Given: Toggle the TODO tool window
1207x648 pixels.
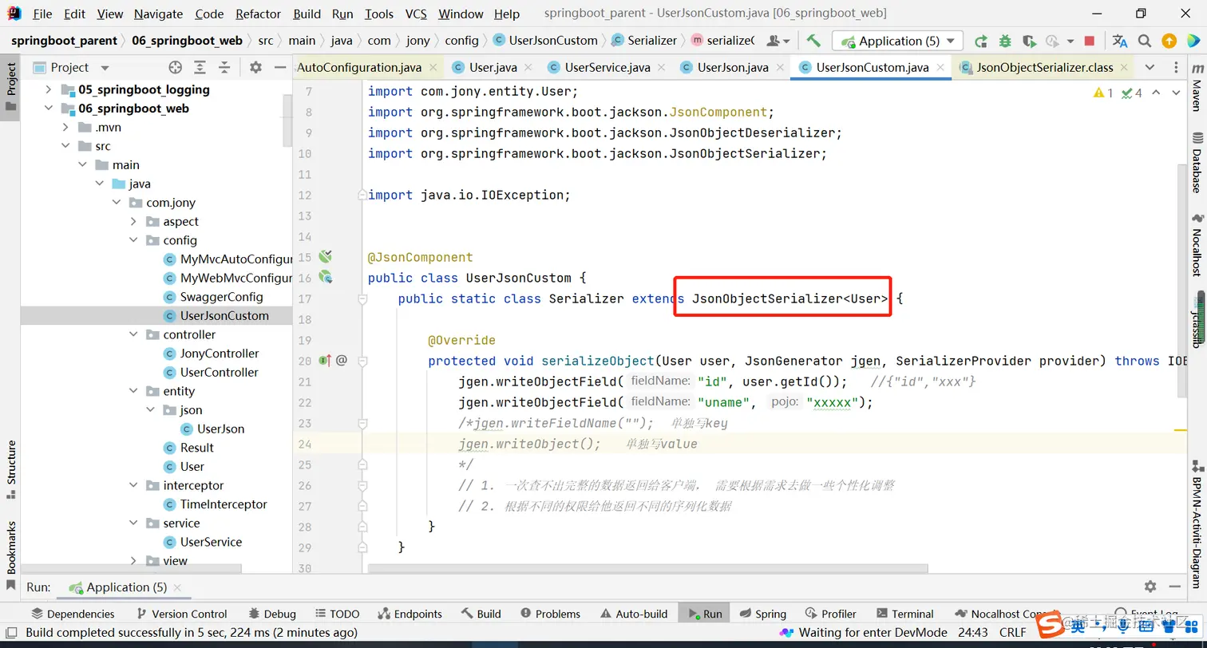Looking at the screenshot, I should click(336, 614).
